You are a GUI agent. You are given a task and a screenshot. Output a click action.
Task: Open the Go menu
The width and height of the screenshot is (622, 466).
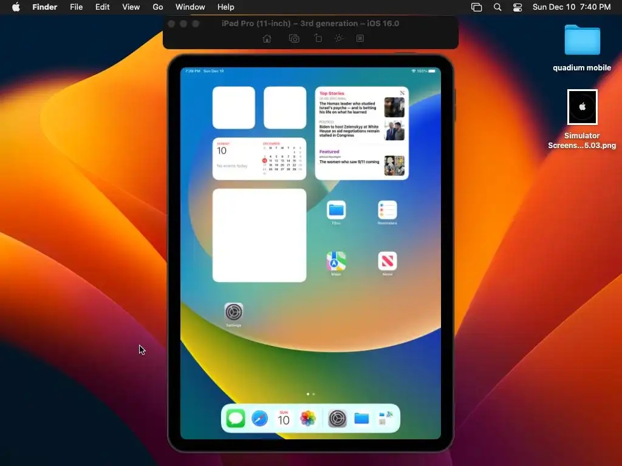158,7
